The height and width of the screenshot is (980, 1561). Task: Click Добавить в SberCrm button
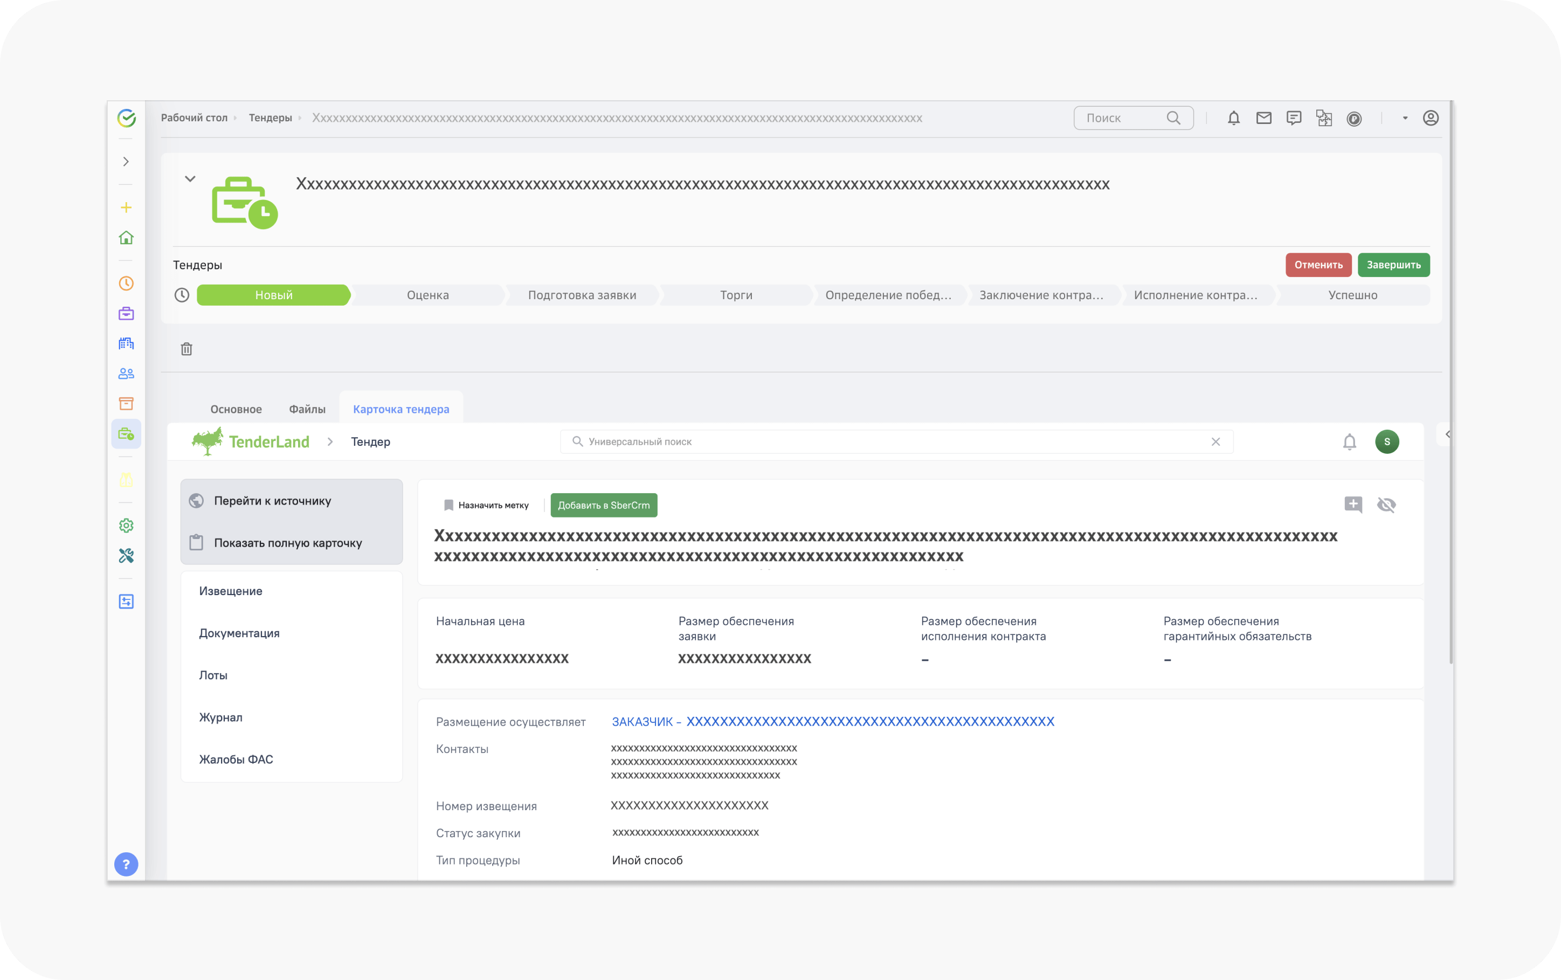tap(604, 505)
